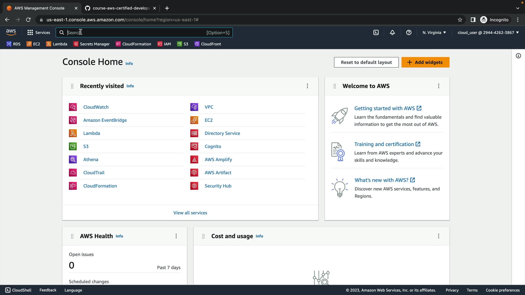Open CloudShell icon in top navigation
Image resolution: width=525 pixels, height=295 pixels.
click(376, 33)
